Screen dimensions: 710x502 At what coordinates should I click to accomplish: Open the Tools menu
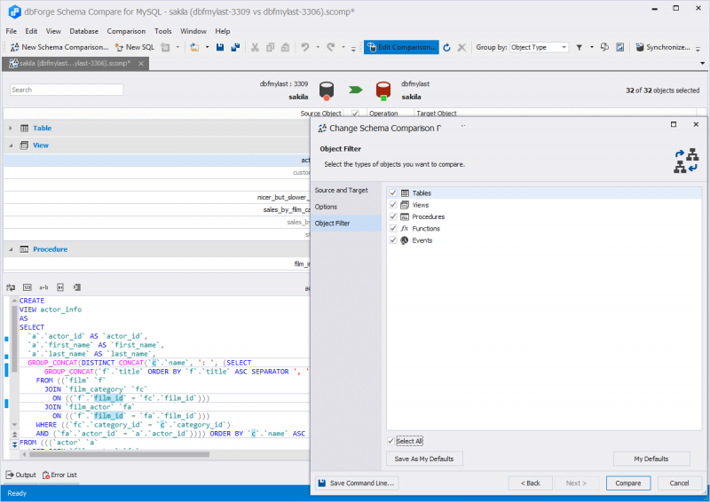pos(163,31)
